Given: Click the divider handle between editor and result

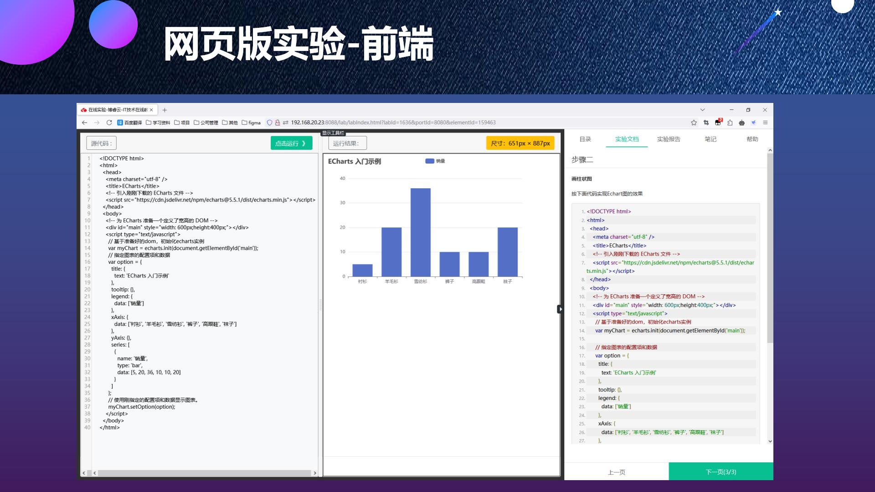Looking at the screenshot, I should [x=320, y=305].
